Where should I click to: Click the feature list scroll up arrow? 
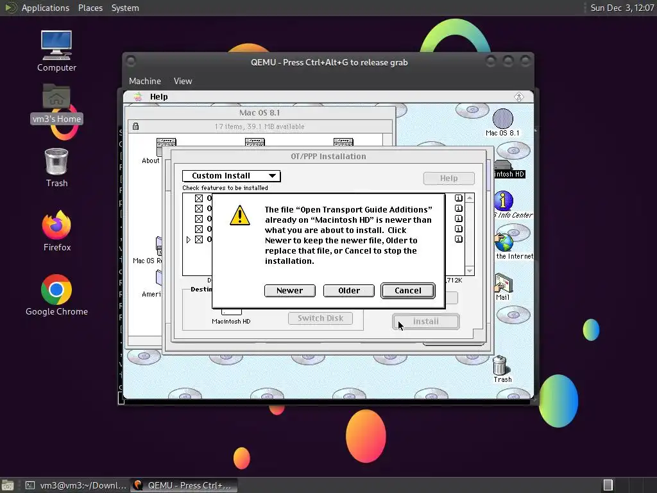pos(469,198)
